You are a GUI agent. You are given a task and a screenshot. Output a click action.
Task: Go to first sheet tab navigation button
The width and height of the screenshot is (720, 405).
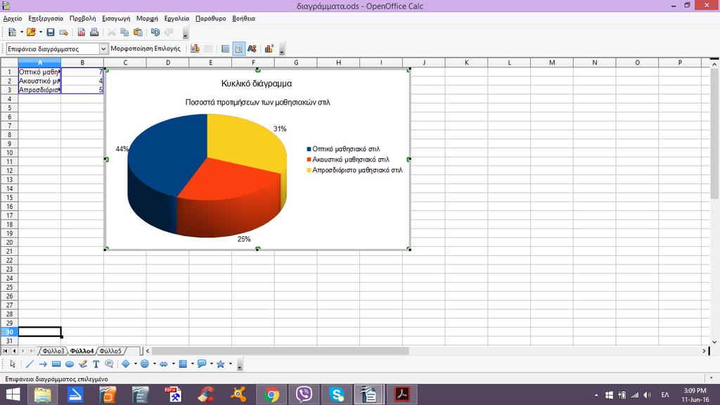5,351
